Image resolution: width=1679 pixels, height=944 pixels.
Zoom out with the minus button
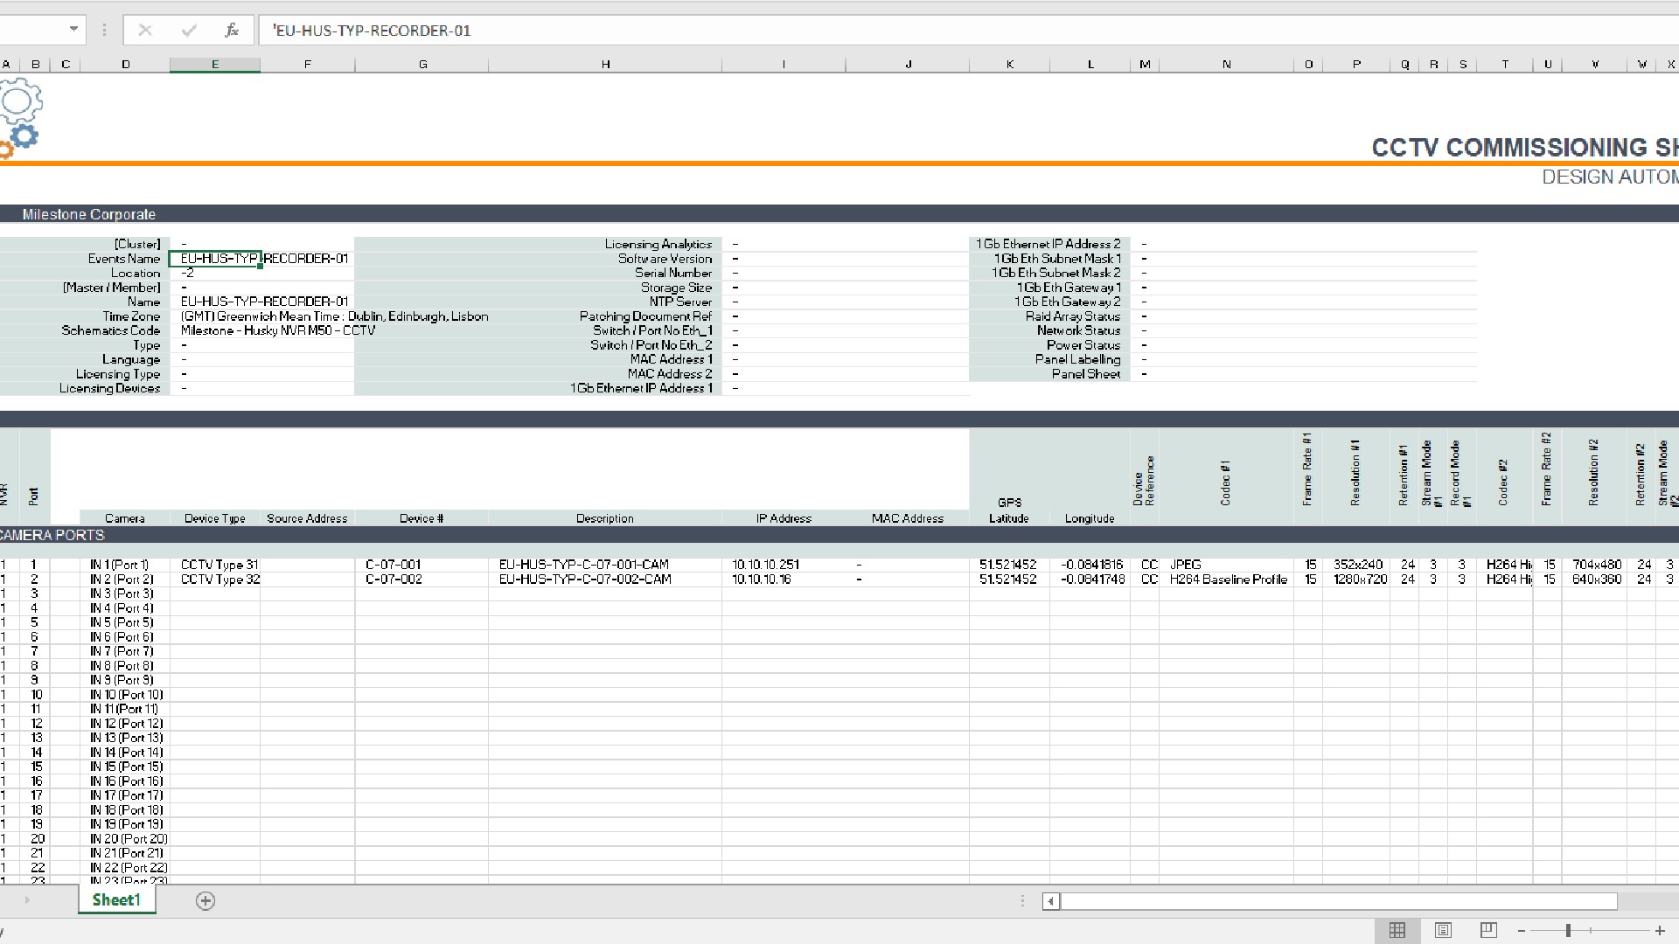(1522, 932)
